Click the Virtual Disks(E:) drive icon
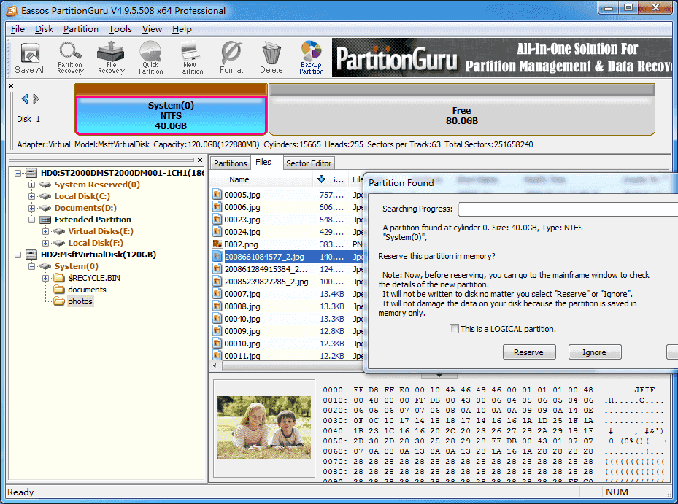 59,231
